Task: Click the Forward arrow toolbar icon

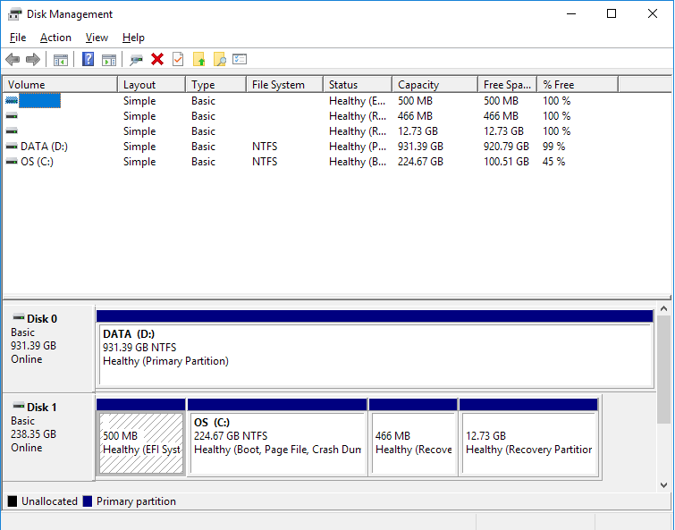Action: 33,59
